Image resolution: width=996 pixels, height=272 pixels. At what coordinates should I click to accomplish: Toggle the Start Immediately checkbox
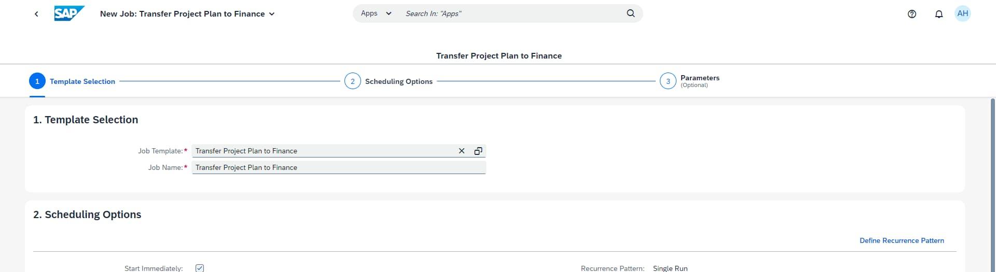click(x=200, y=268)
